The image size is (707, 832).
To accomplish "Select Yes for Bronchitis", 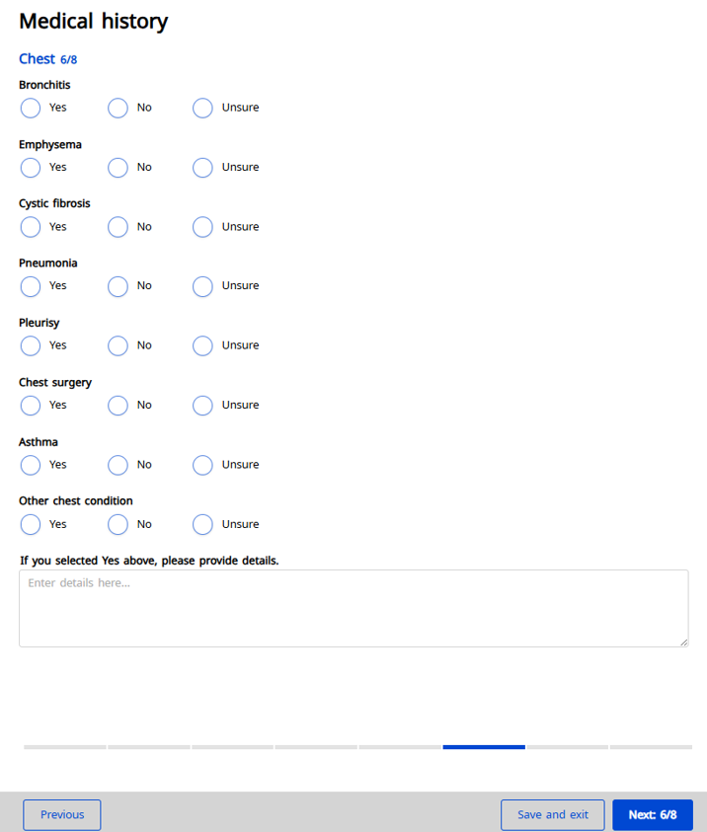I will pyautogui.click(x=31, y=108).
